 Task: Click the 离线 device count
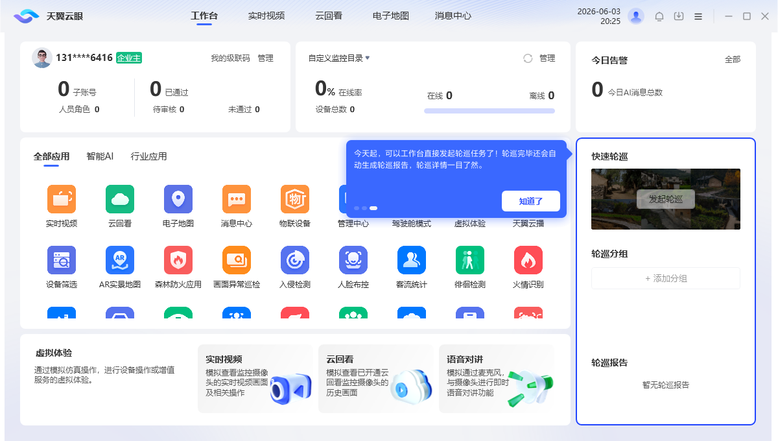(x=551, y=96)
